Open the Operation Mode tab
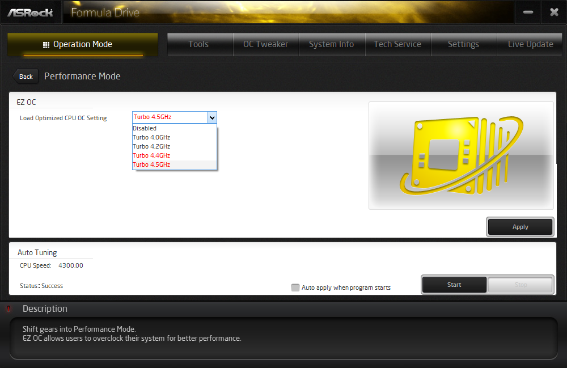567x368 pixels. [x=83, y=44]
